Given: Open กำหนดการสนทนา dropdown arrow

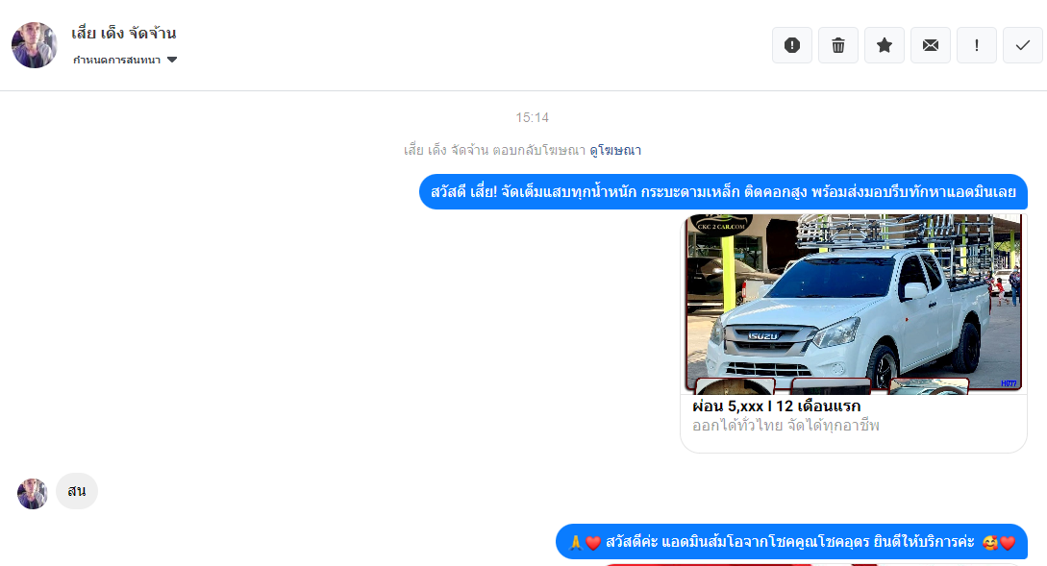Looking at the screenshot, I should point(172,60).
